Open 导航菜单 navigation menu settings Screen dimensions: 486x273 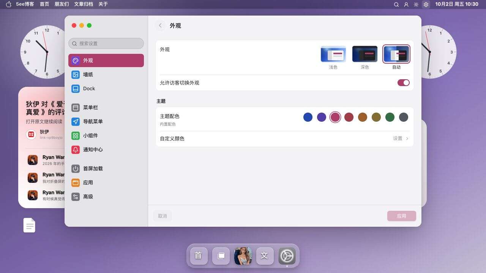pyautogui.click(x=106, y=122)
